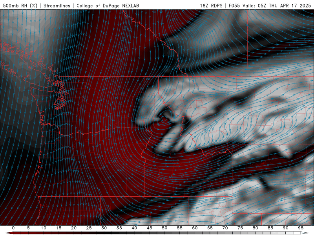
Task: Click the '65' value on the color scale
Action: coord(210,228)
